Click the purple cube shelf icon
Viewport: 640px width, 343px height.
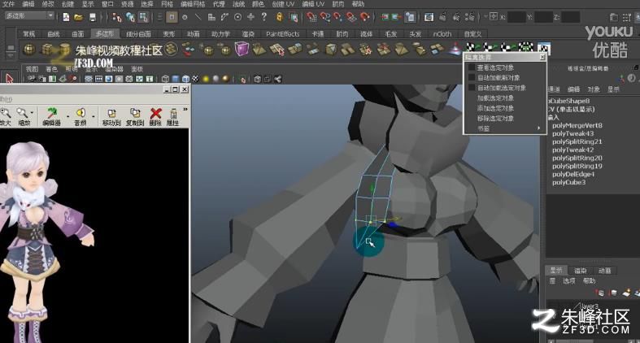[x=242, y=50]
